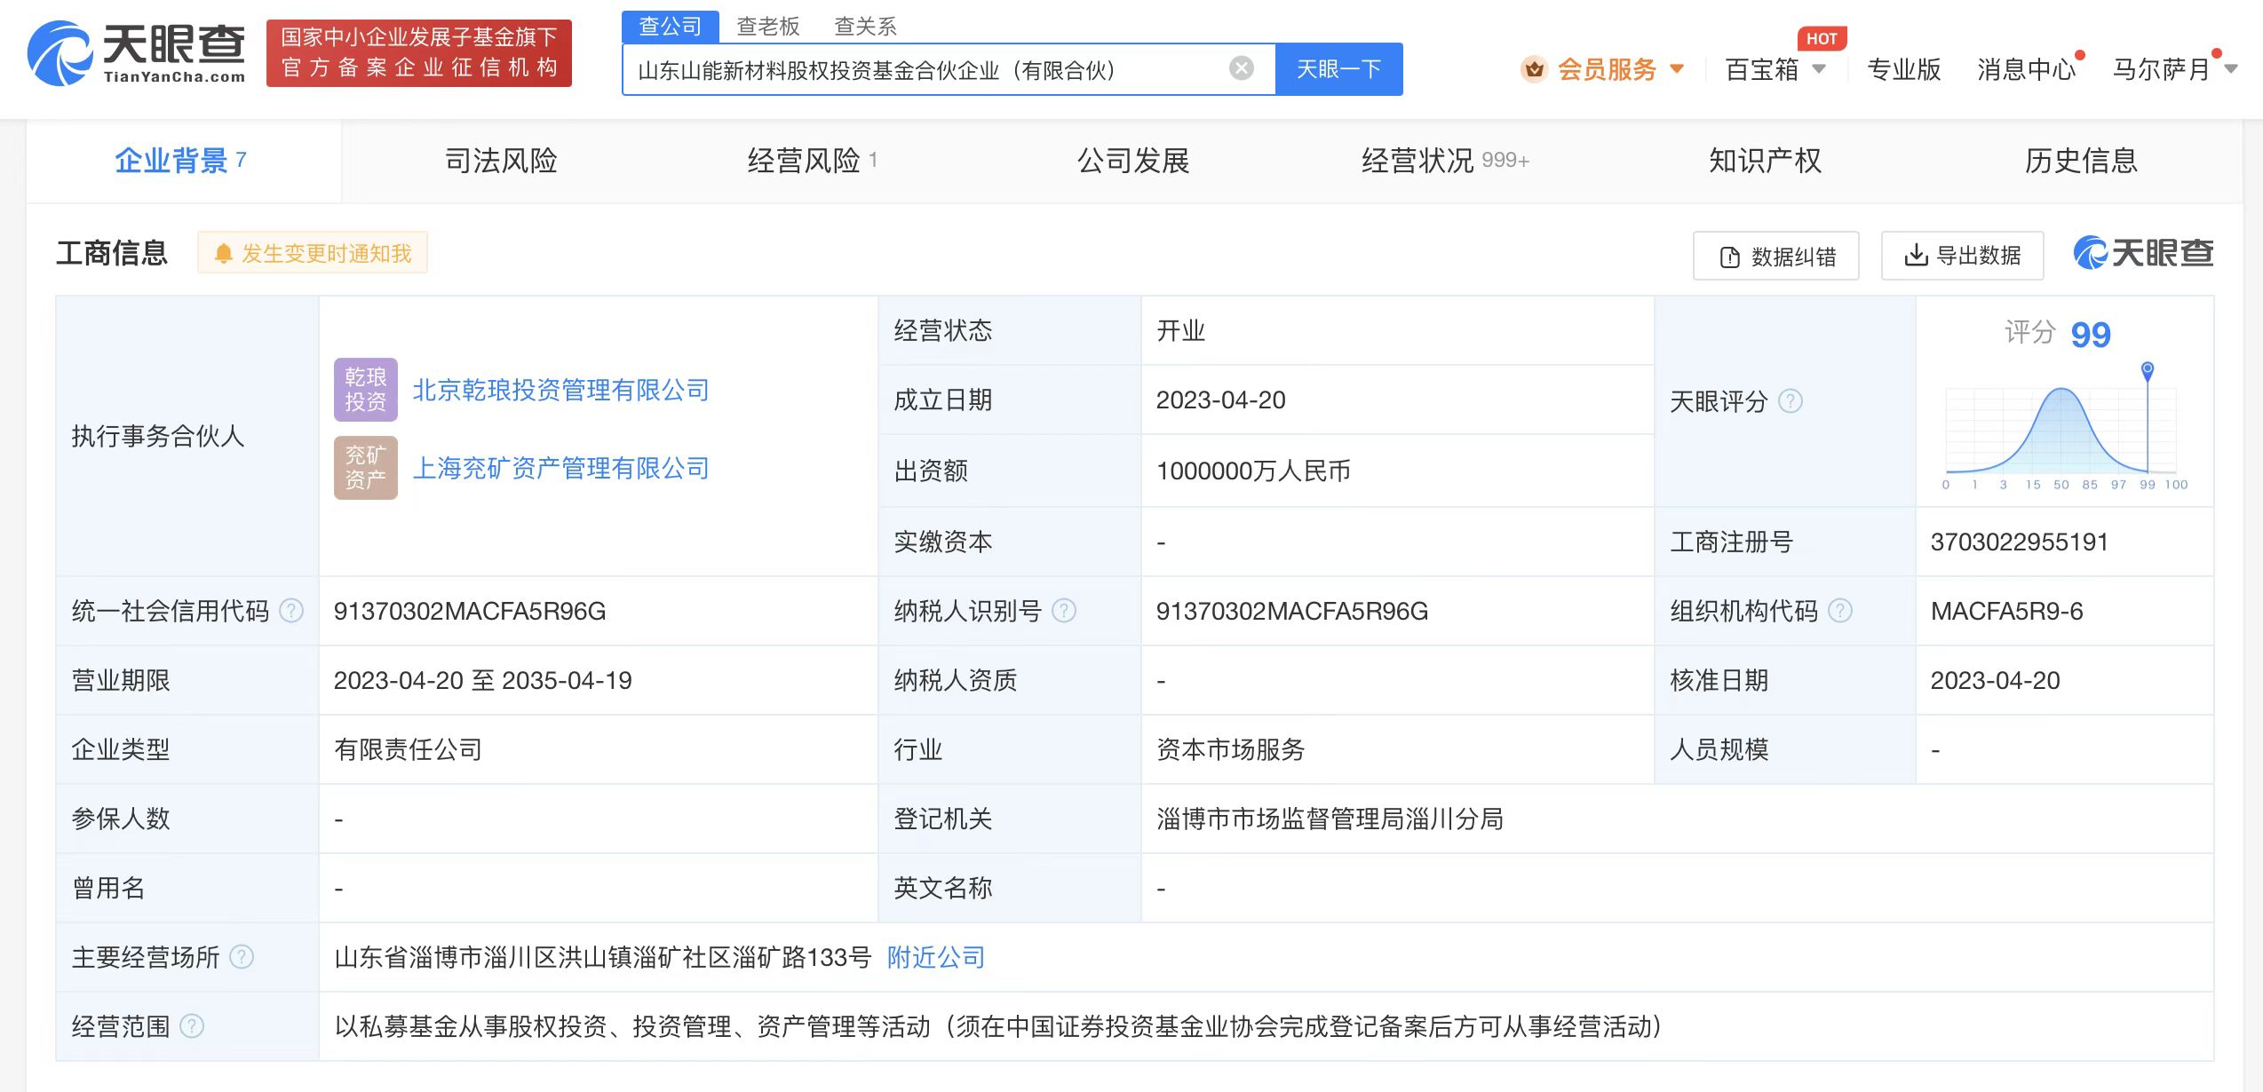Open the 附近公司 link
The image size is (2263, 1092).
[x=936, y=957]
